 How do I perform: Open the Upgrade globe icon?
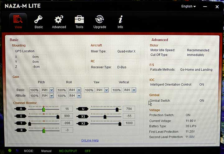point(100,19)
